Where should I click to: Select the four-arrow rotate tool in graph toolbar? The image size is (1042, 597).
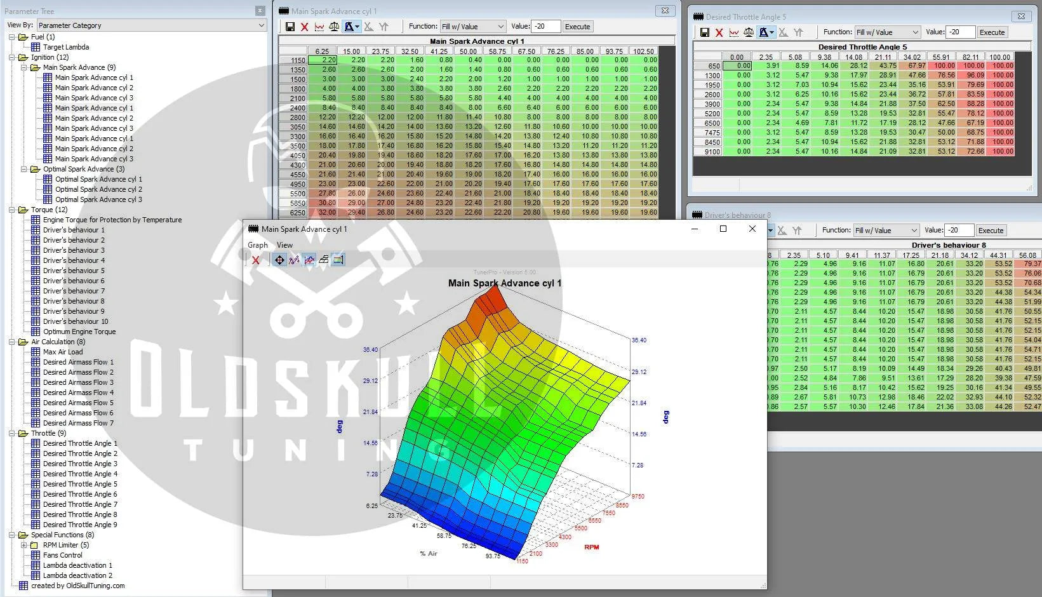279,260
